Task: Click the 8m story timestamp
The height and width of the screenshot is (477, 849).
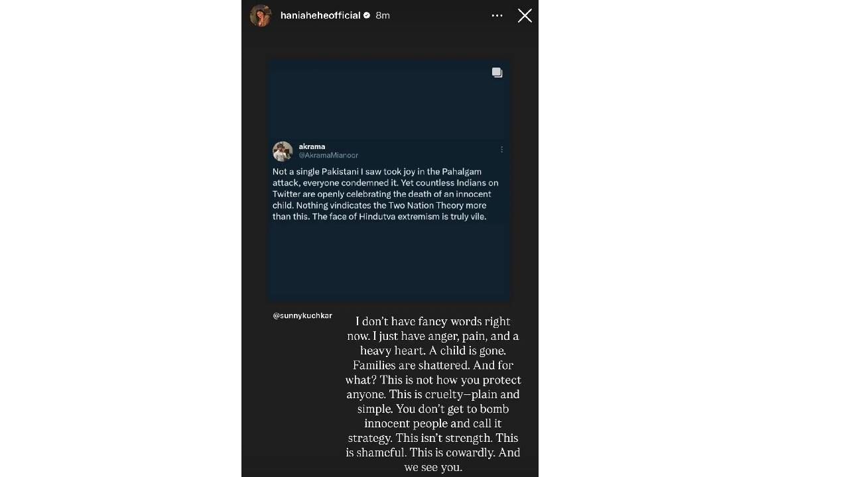Action: 383,15
